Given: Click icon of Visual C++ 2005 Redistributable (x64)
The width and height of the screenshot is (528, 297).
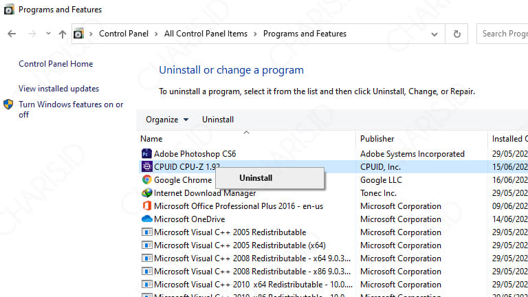Looking at the screenshot, I should coord(146,245).
